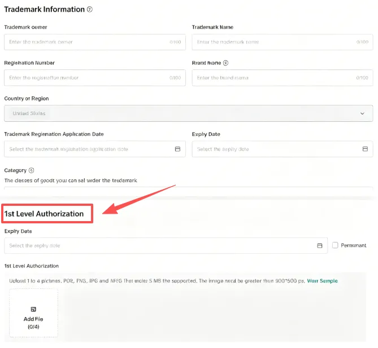The width and height of the screenshot is (378, 348).
Task: Expand Country or Region dropdown chevron
Action: (362, 113)
